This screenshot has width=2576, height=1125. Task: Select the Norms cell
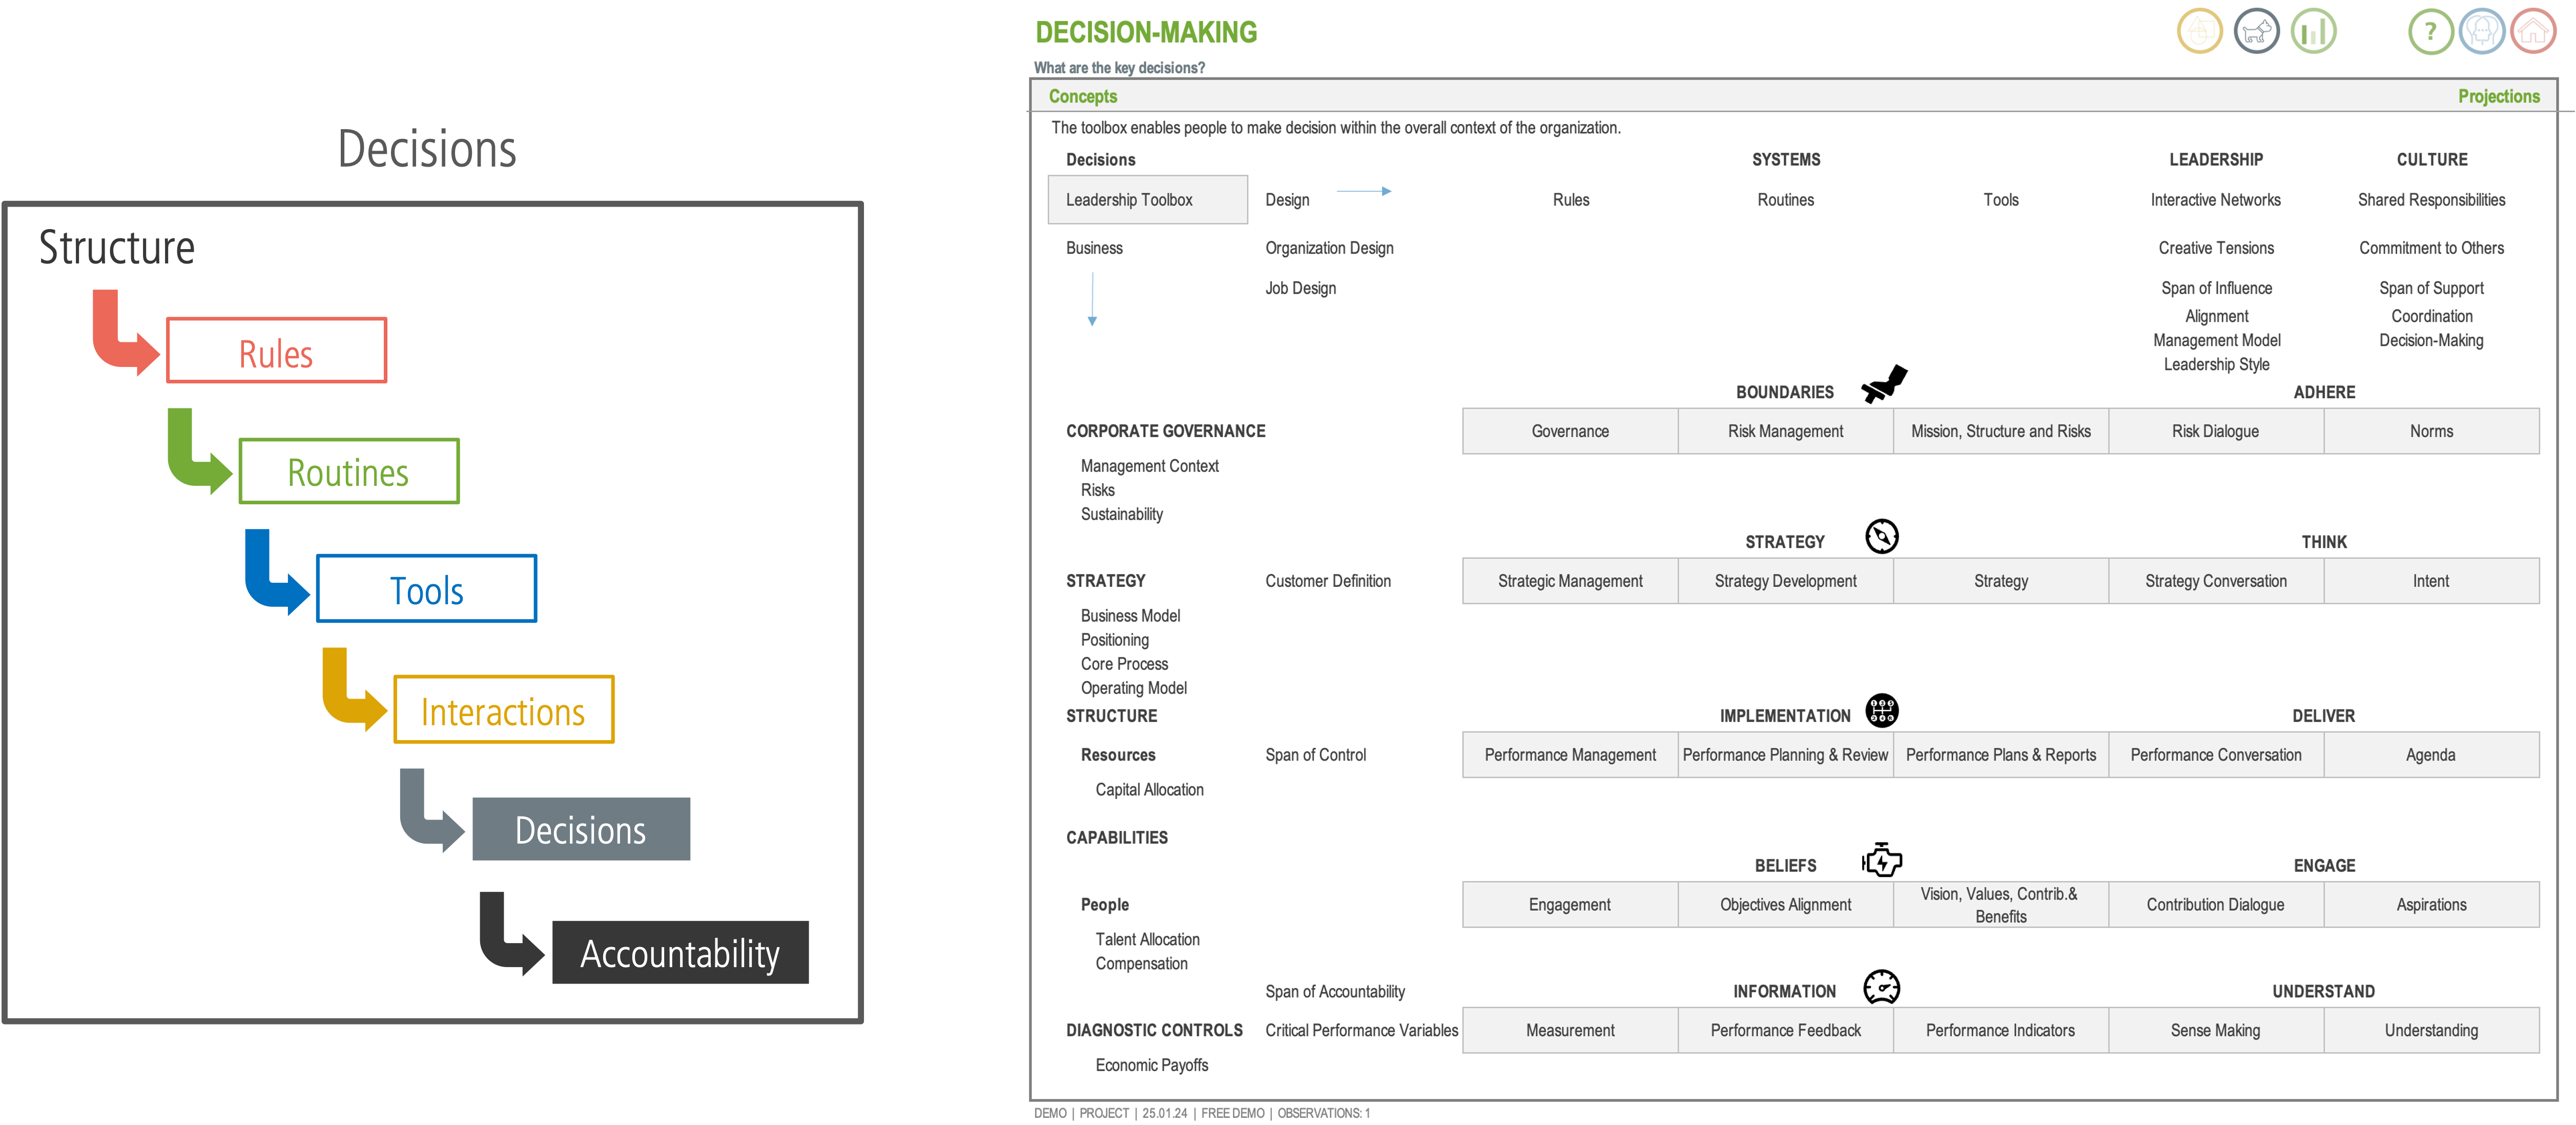coord(2431,431)
